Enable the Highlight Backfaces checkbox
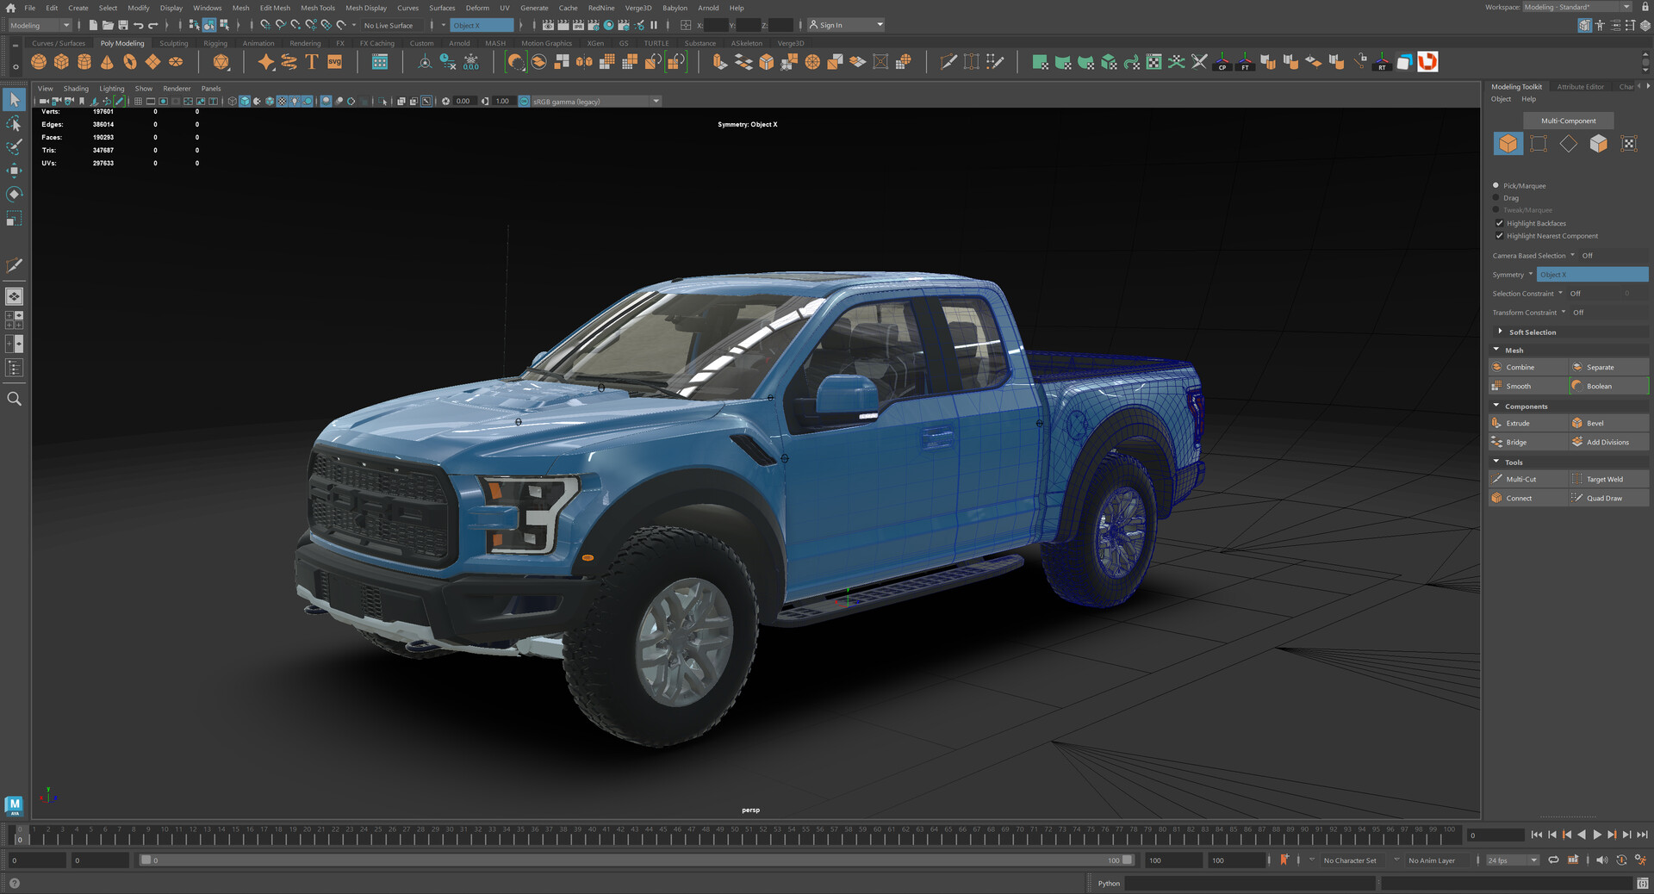 click(1500, 223)
